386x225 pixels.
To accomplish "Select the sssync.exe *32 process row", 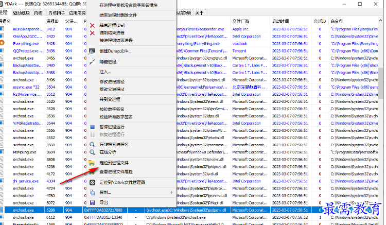I will 189,87.
